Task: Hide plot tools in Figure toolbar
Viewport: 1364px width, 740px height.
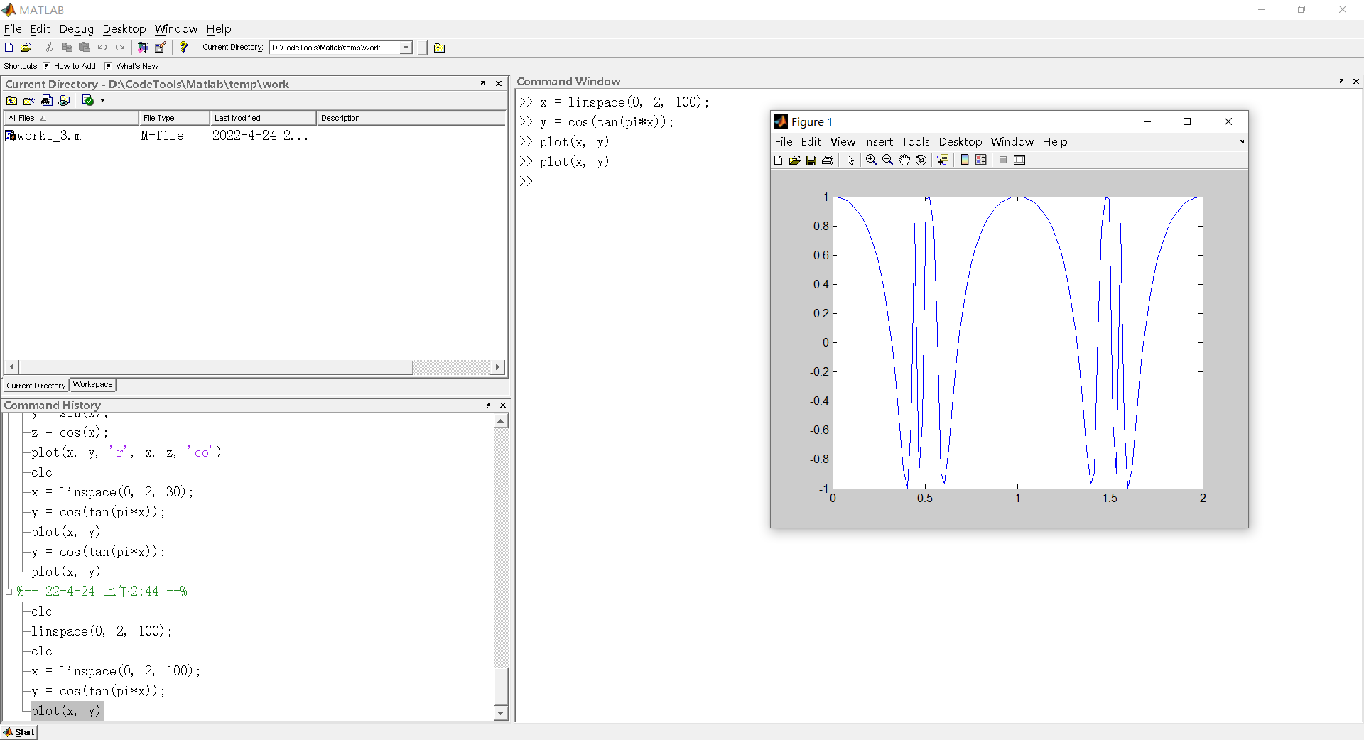Action: [1003, 160]
